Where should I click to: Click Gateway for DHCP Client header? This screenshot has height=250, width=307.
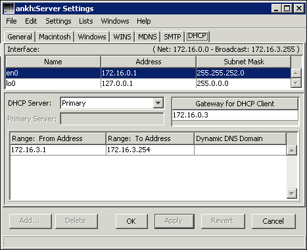(235, 104)
